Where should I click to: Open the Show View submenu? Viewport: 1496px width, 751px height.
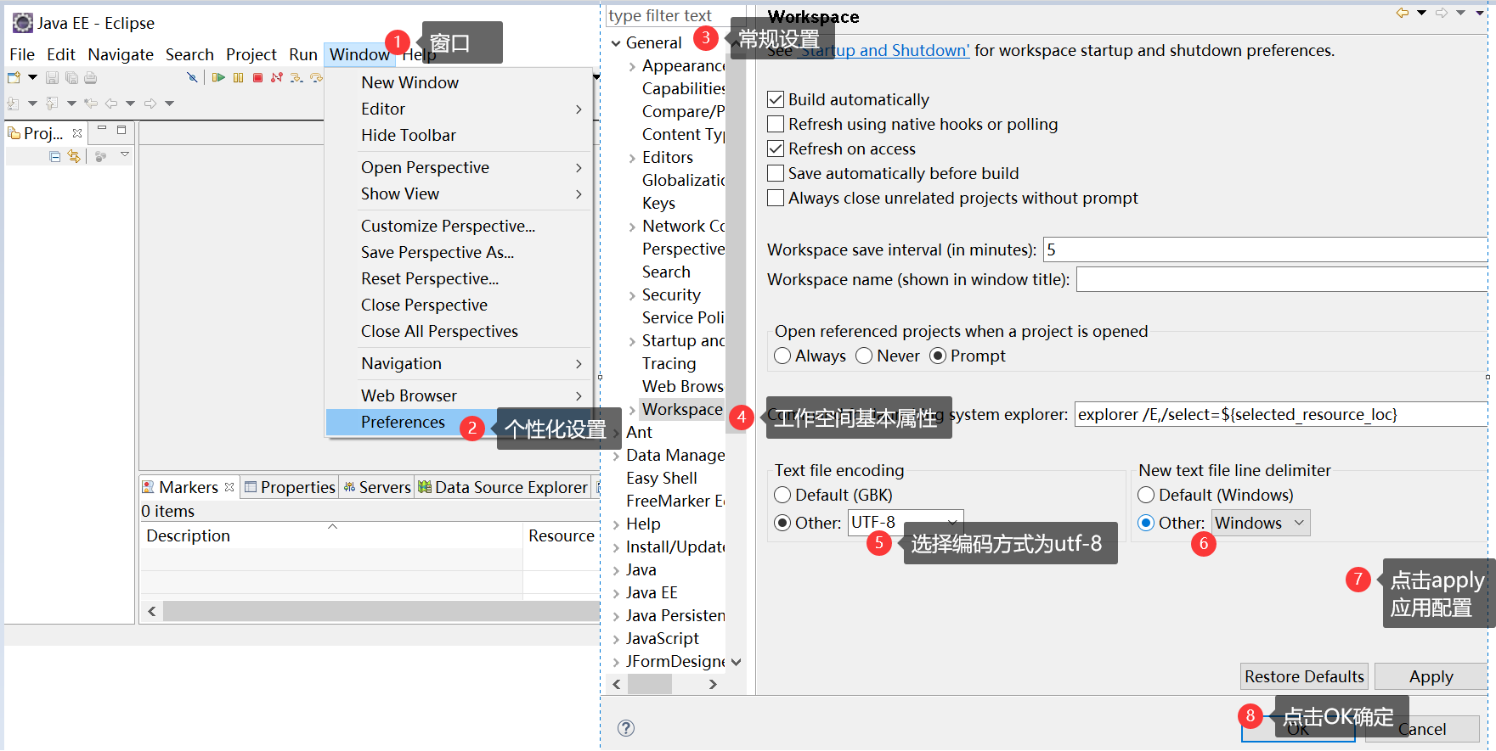pos(459,193)
